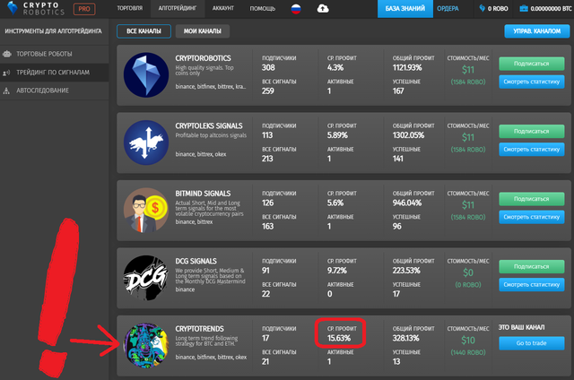Click the DCG SIGNALS channel title
Screen dimensions: 574x380
(x=196, y=262)
